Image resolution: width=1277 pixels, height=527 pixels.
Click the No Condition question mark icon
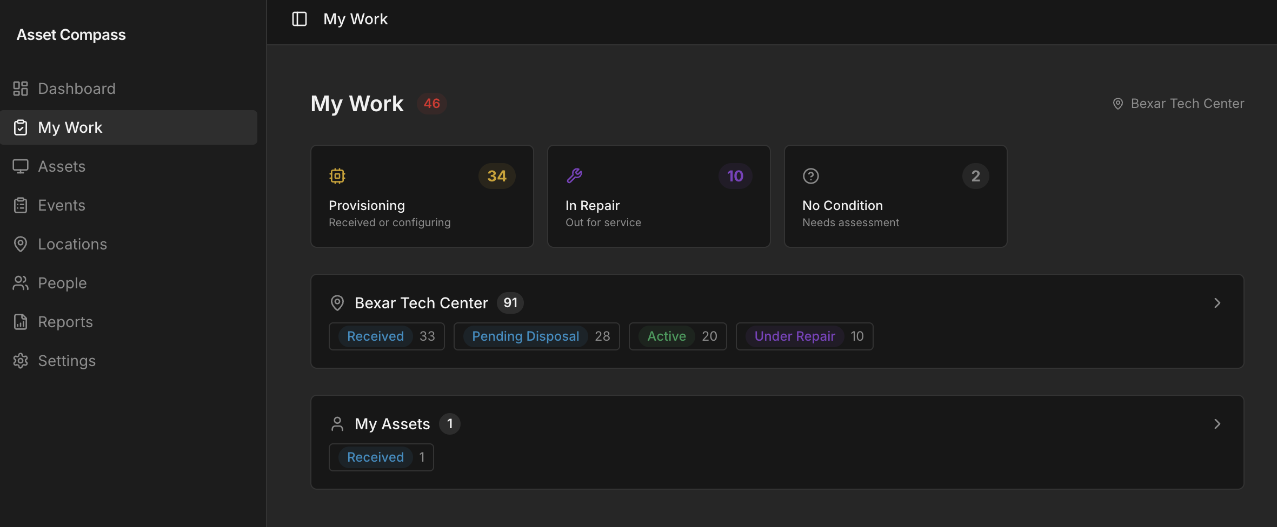811,176
